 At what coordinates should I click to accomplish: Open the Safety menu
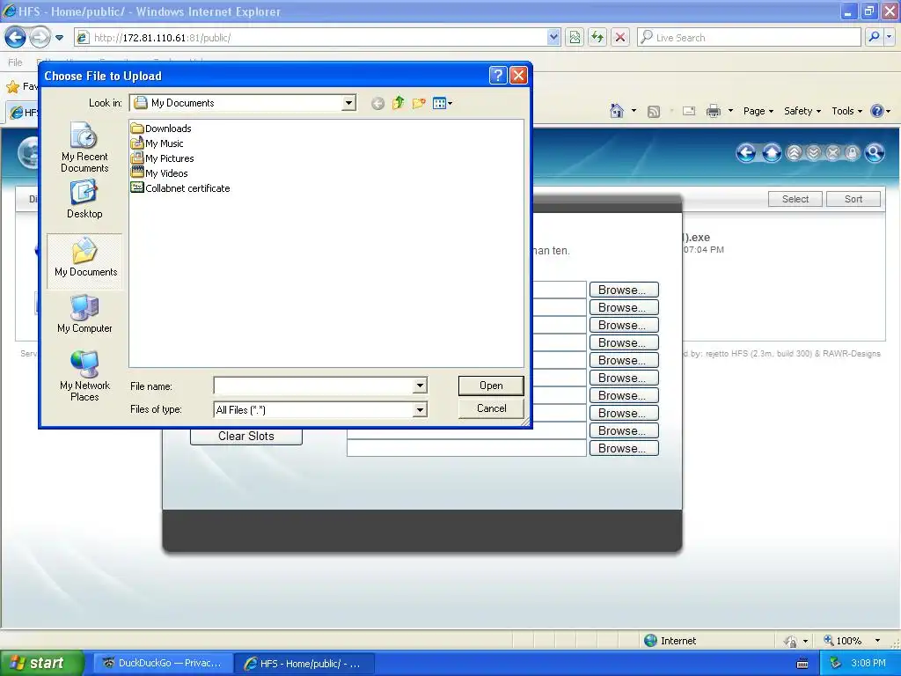point(802,111)
